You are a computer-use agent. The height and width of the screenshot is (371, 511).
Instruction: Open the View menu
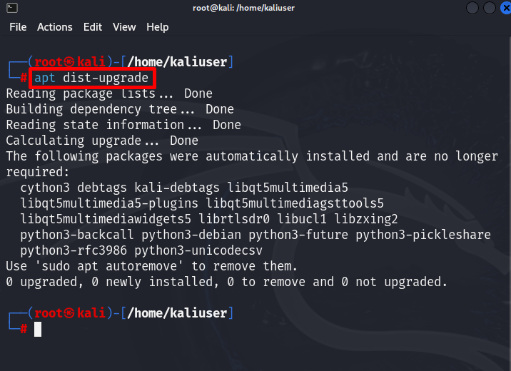pos(124,27)
